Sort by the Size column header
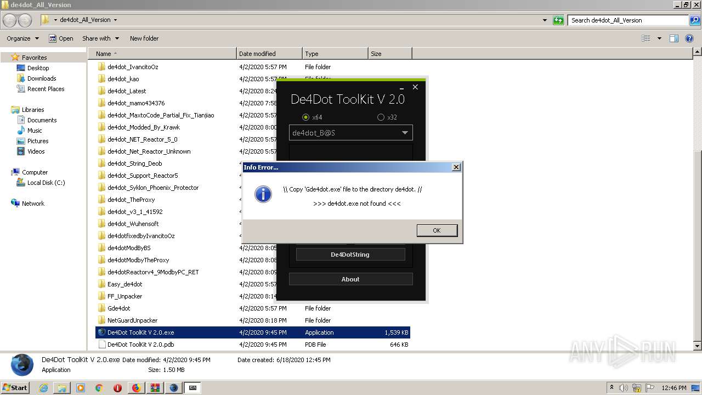702x395 pixels. (x=390, y=54)
